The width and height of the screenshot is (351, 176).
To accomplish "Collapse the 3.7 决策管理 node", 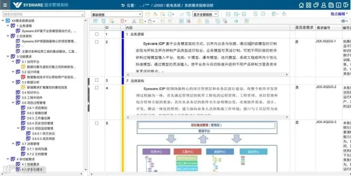I will pyautogui.click(x=13, y=144).
